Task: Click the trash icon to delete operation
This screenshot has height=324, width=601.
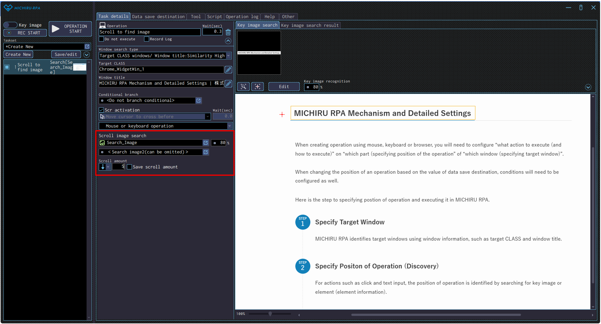Action: point(228,32)
